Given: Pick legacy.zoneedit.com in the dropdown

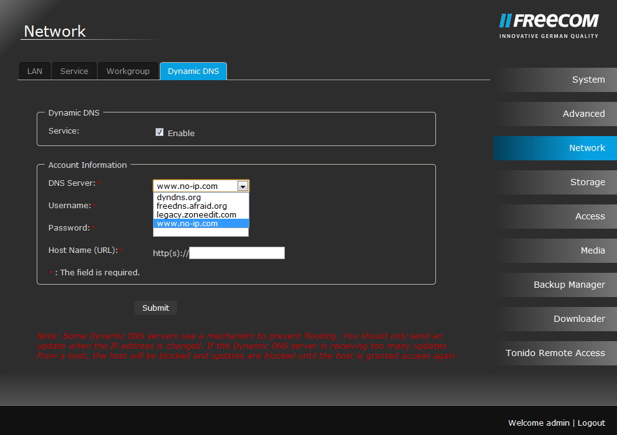Looking at the screenshot, I should 201,214.
